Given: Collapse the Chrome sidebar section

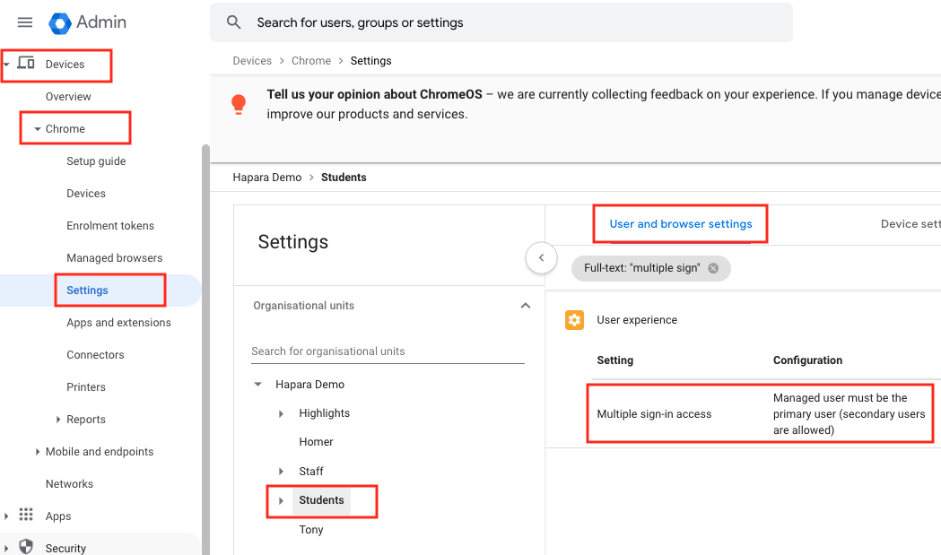Looking at the screenshot, I should click(37, 129).
